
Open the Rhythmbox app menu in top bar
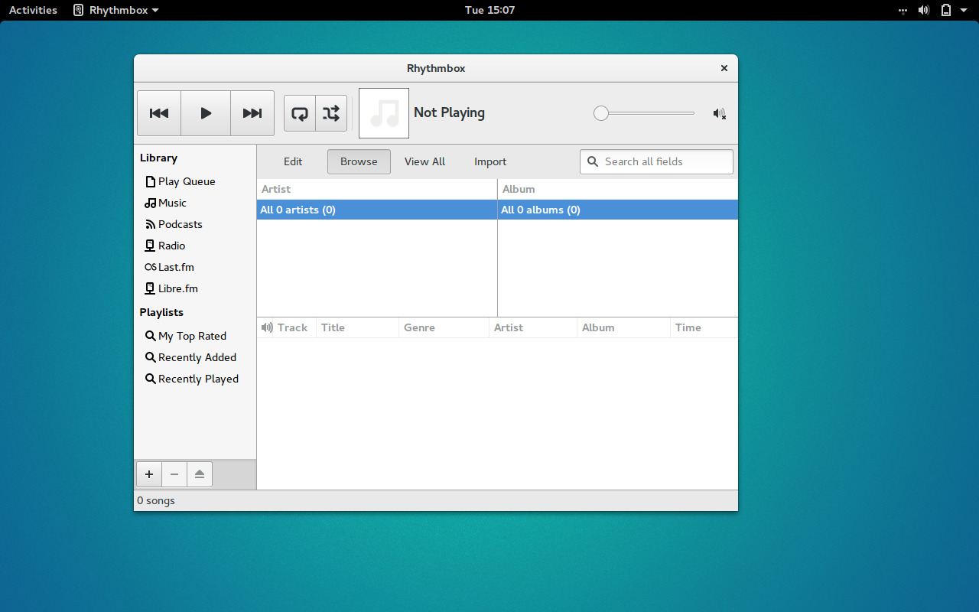pyautogui.click(x=116, y=10)
